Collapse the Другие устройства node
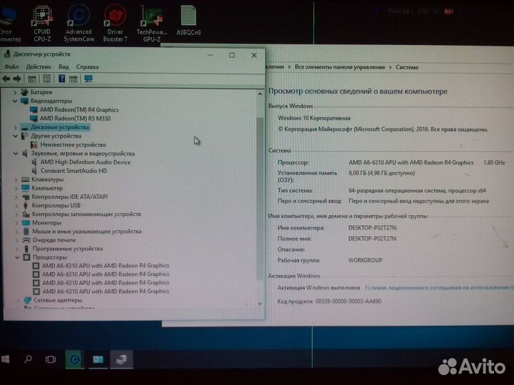Screen dimensions: 514x385 15,136
